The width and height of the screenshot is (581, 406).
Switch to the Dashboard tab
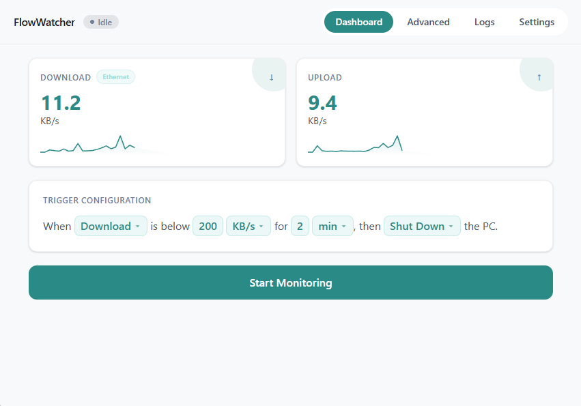click(358, 22)
